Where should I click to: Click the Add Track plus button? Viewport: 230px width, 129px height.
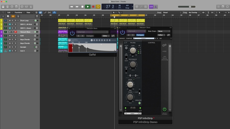pos(3,16)
